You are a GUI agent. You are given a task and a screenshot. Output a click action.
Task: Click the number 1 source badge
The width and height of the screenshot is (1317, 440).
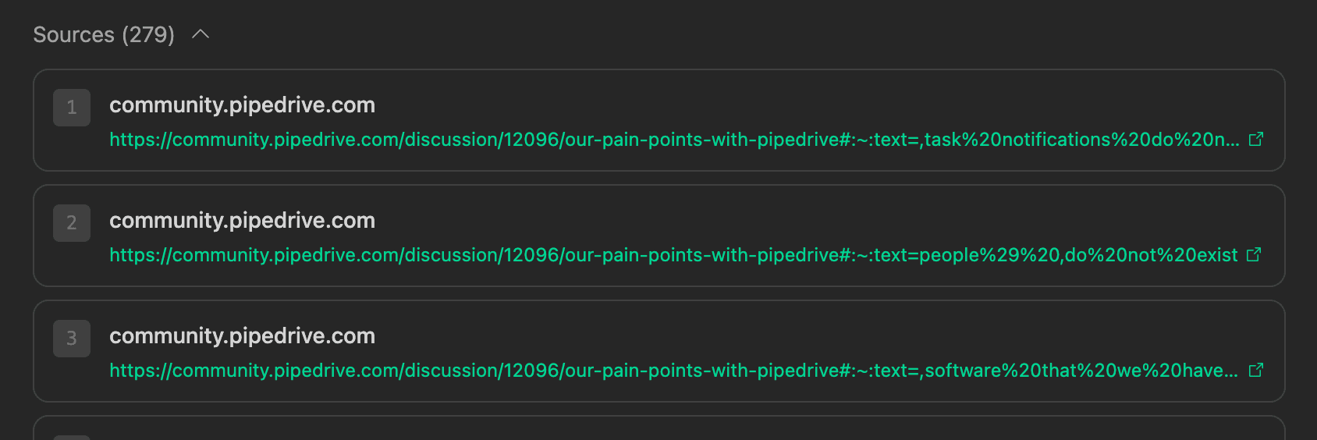coord(72,108)
